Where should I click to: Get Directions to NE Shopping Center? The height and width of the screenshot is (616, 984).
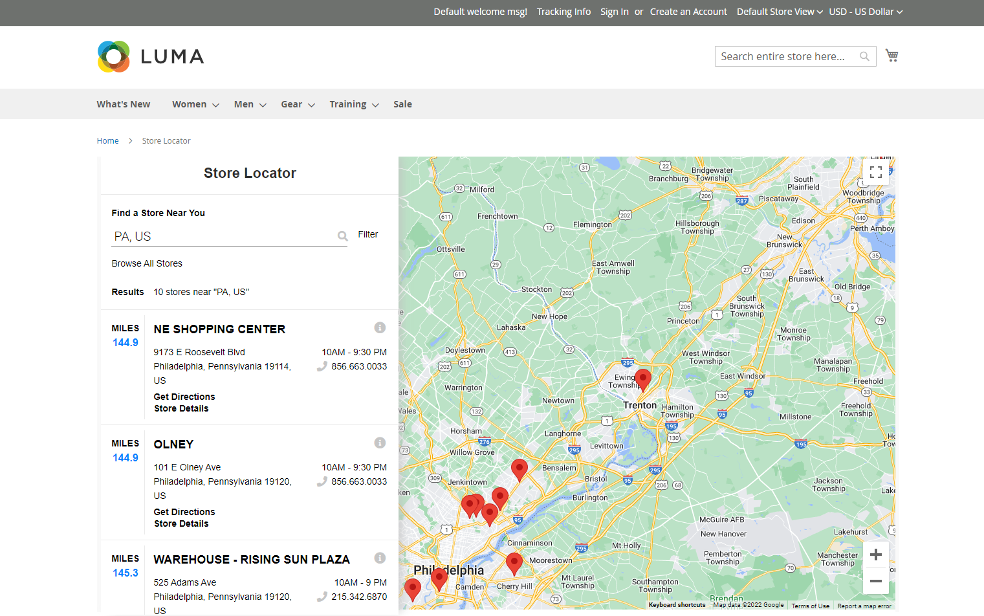click(x=184, y=397)
